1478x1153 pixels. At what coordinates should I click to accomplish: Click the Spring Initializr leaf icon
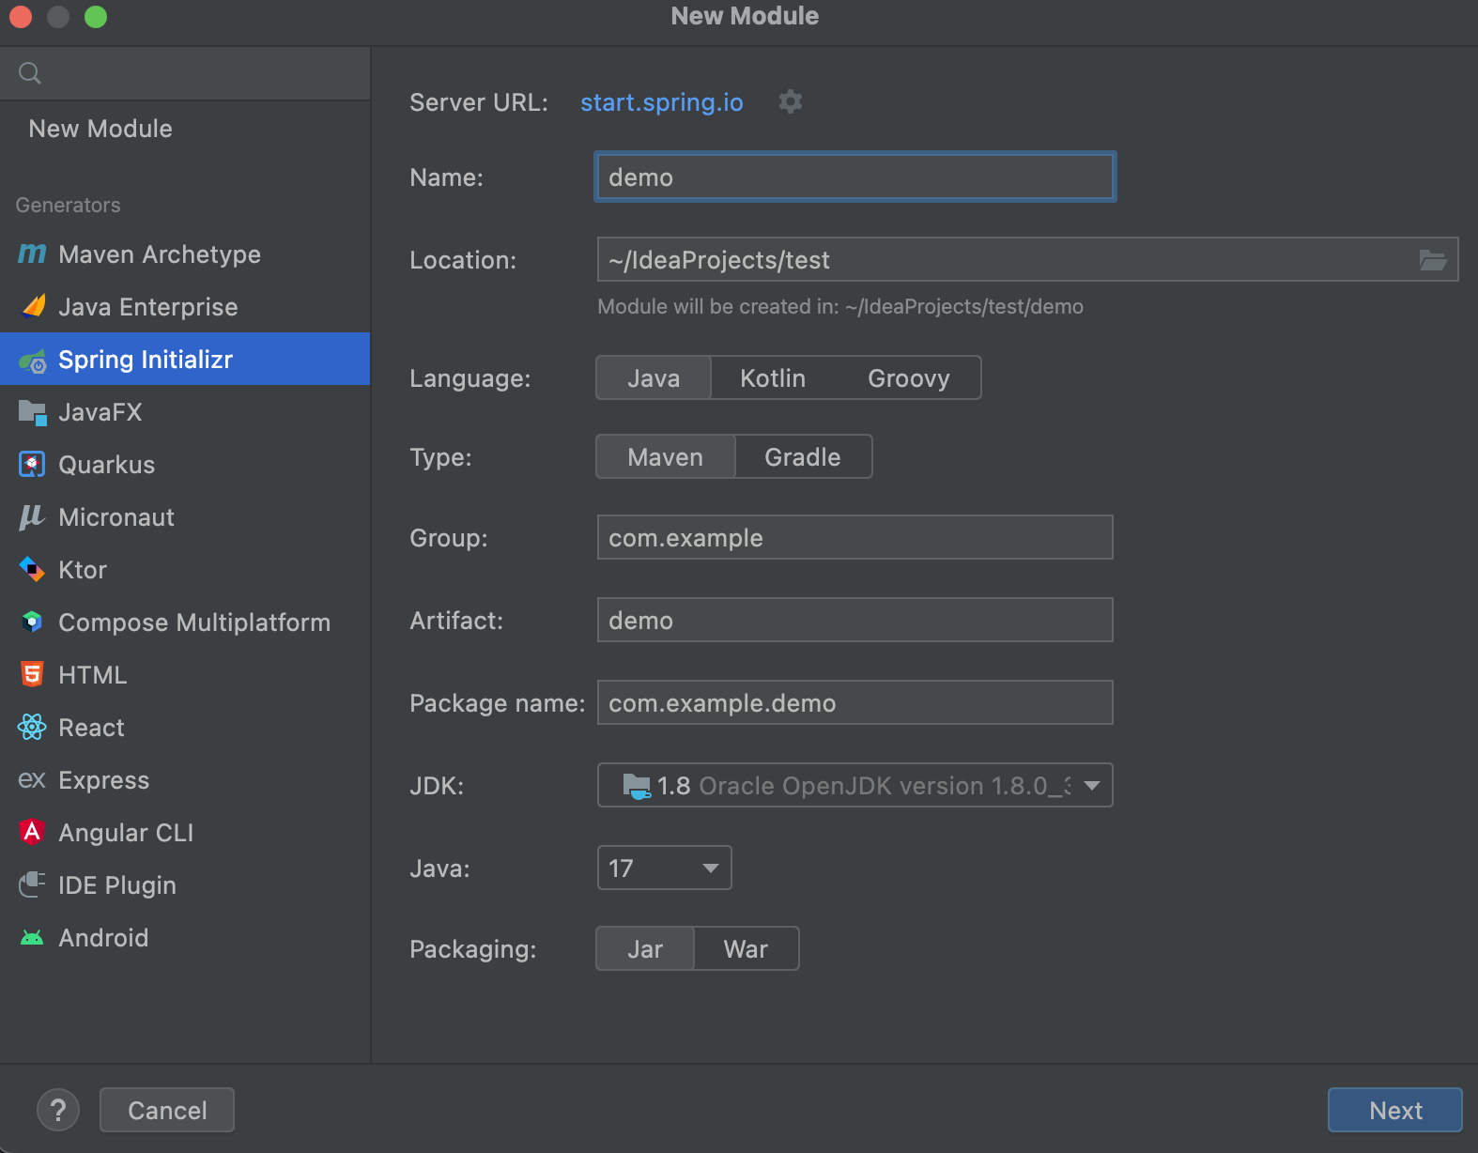tap(33, 360)
